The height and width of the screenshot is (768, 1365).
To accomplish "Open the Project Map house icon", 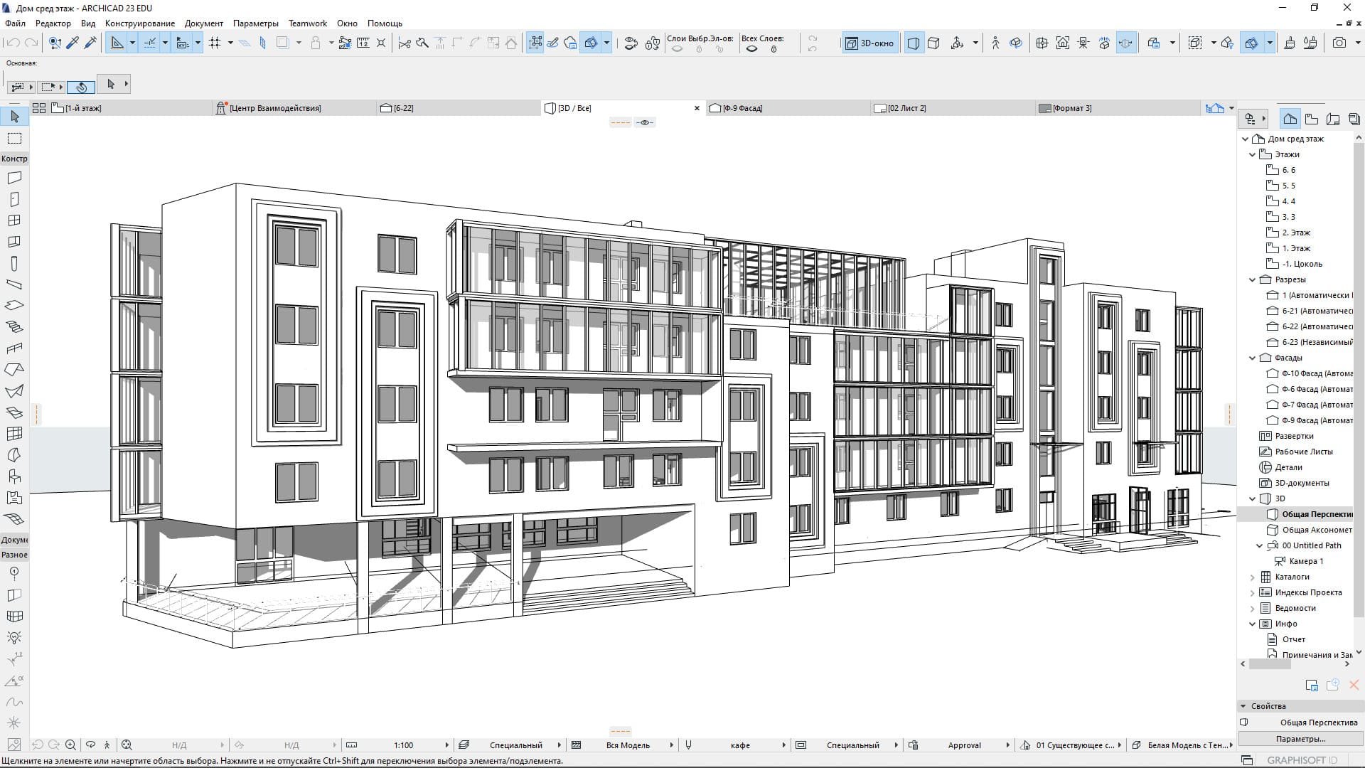I will click(x=1290, y=119).
